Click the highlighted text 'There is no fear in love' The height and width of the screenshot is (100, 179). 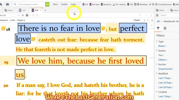point(59,28)
